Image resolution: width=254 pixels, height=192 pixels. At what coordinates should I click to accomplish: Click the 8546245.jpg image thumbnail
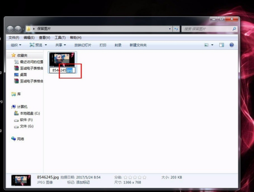point(62,60)
